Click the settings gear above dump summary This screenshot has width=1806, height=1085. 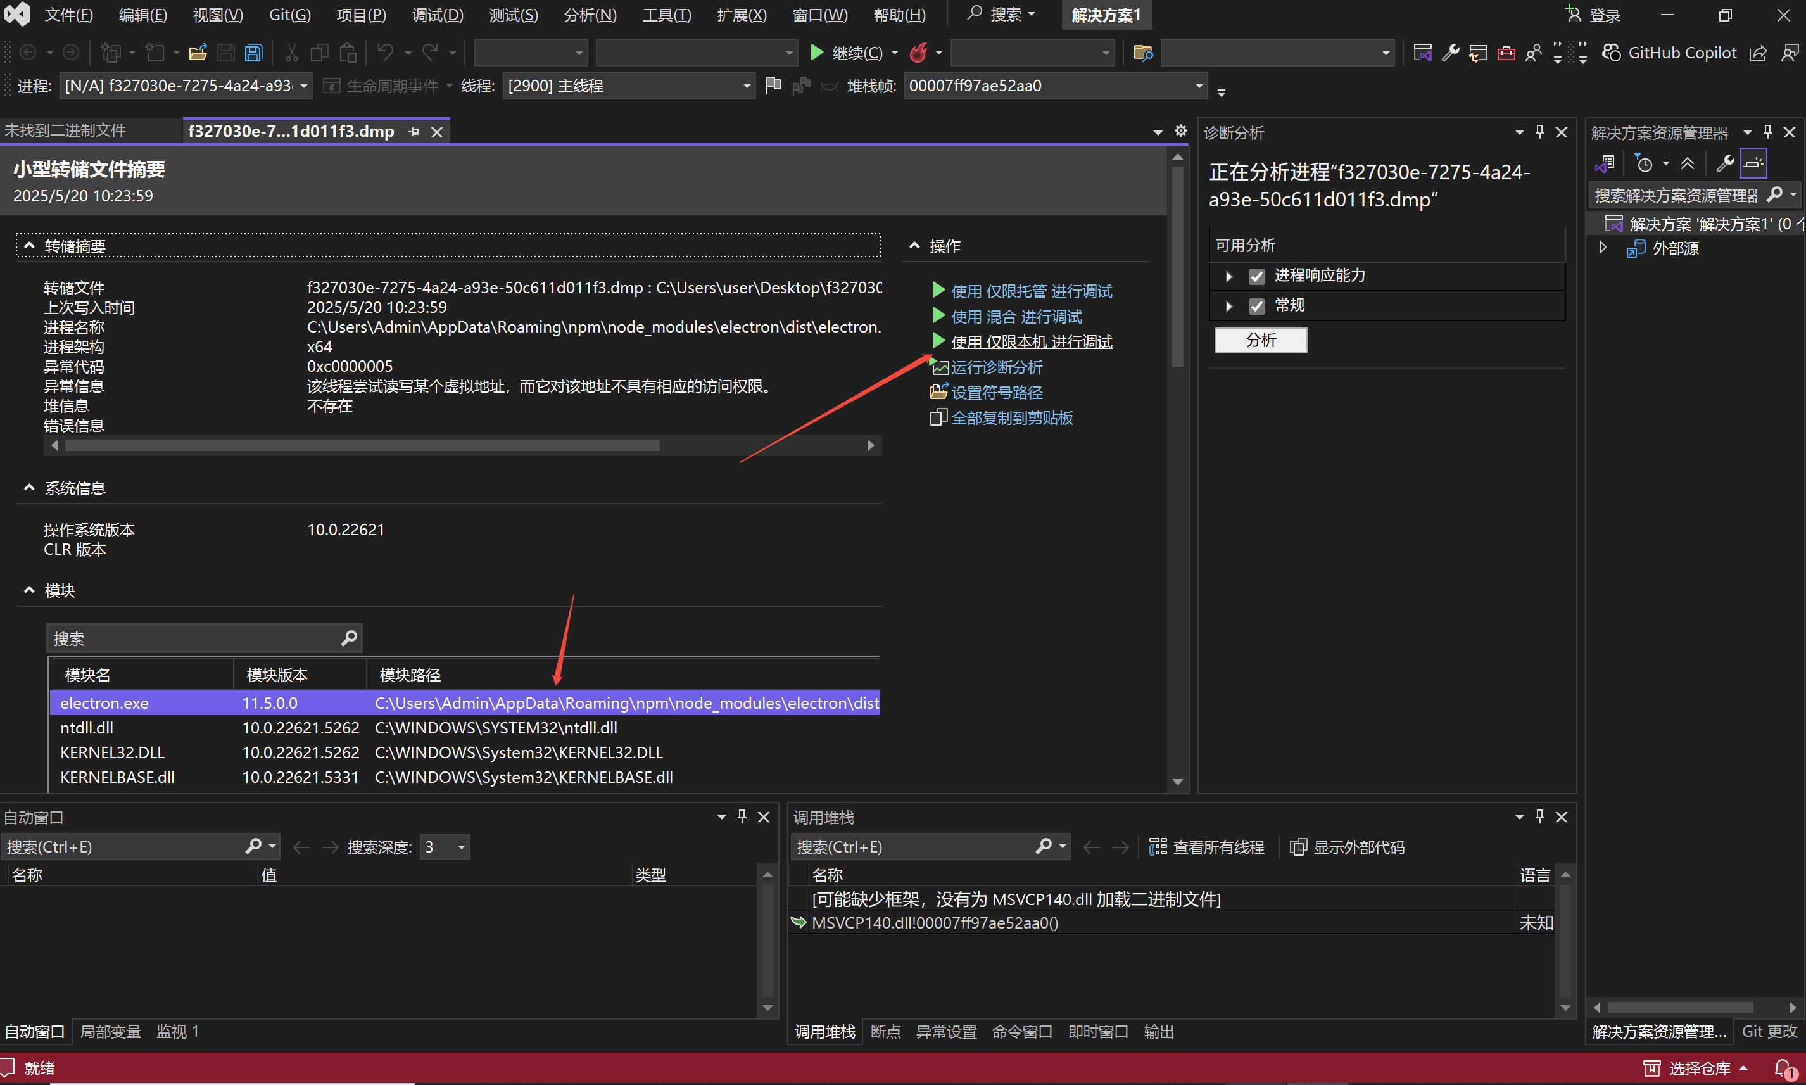point(1180,131)
